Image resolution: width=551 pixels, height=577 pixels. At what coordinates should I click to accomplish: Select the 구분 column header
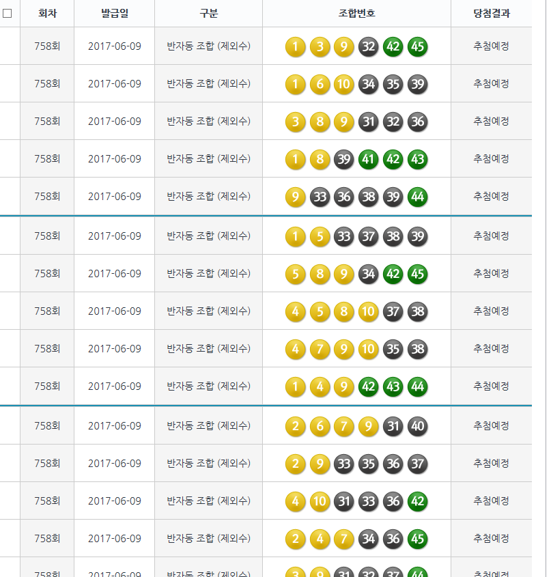coord(208,13)
